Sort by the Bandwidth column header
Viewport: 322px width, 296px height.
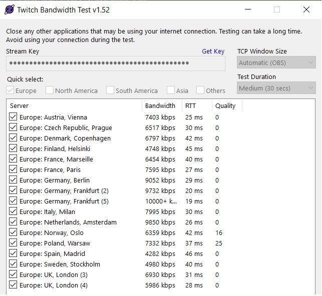click(162, 106)
